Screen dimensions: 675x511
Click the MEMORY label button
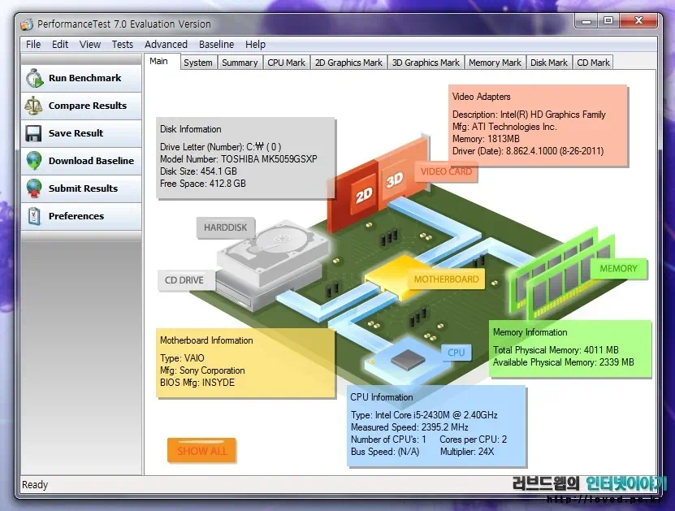(x=618, y=269)
